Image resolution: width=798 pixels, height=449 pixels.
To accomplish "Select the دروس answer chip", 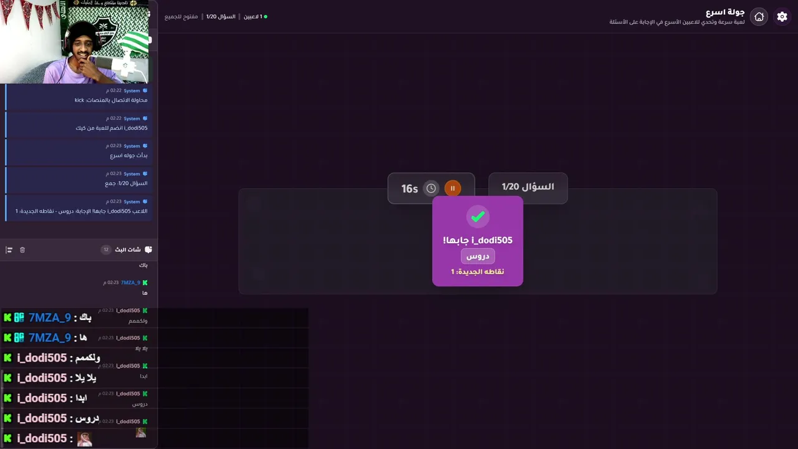I will (478, 256).
